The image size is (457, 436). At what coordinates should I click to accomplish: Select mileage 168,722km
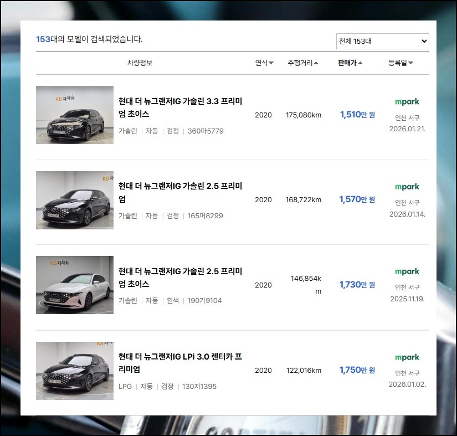303,200
